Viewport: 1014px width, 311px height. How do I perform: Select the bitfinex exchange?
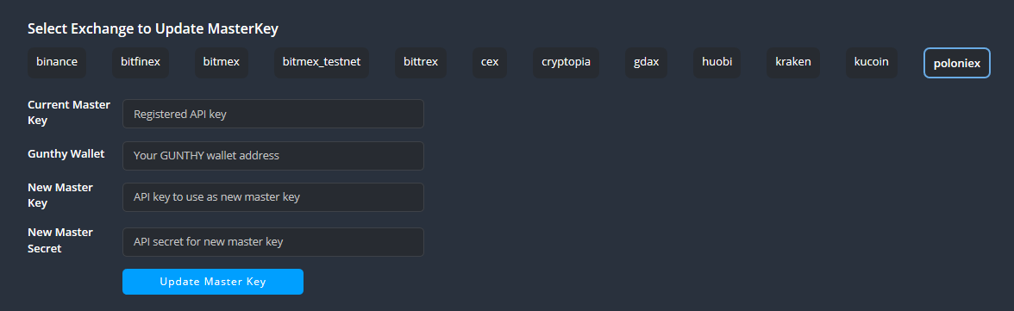pos(141,63)
